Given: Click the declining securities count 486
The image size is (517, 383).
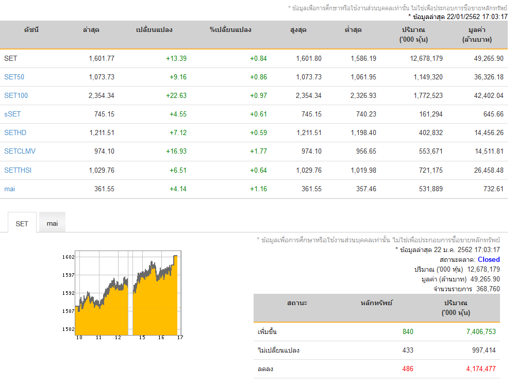Looking at the screenshot, I should click(408, 369).
